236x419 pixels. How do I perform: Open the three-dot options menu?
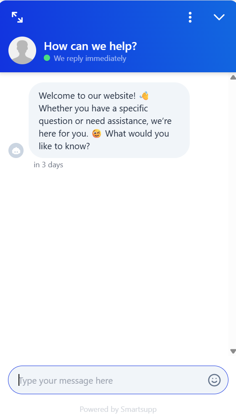(190, 17)
